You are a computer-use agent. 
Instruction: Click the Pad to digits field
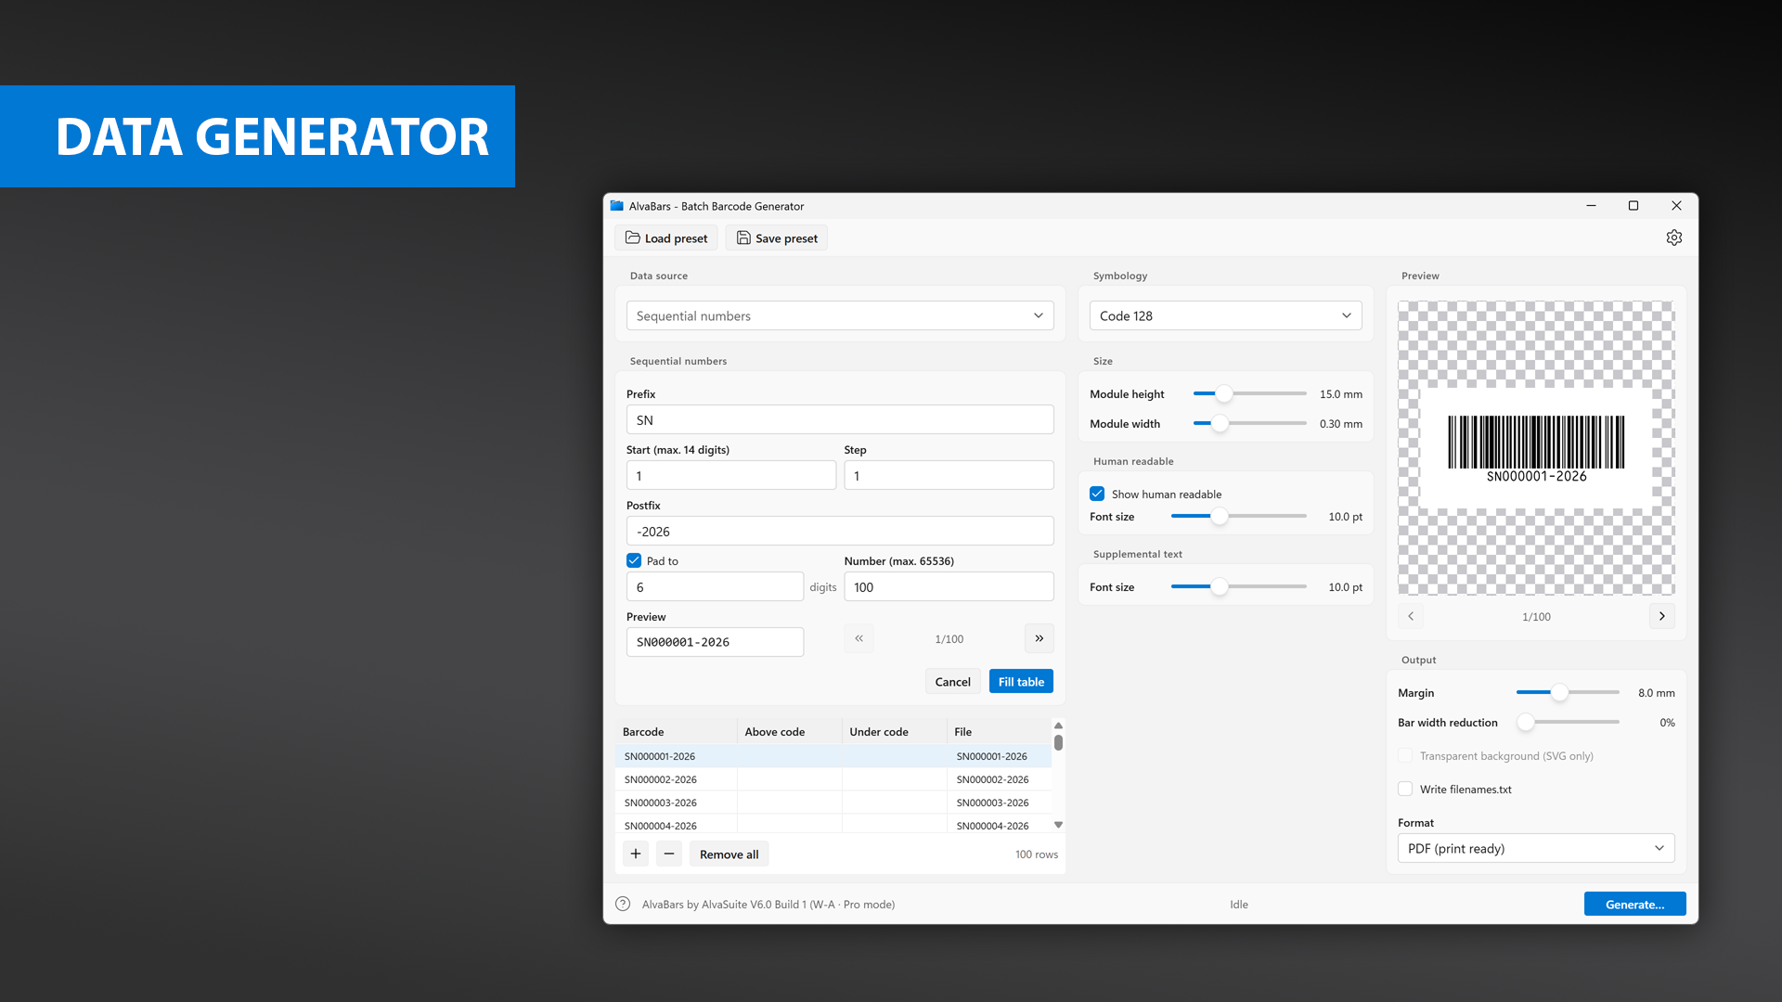(x=715, y=587)
